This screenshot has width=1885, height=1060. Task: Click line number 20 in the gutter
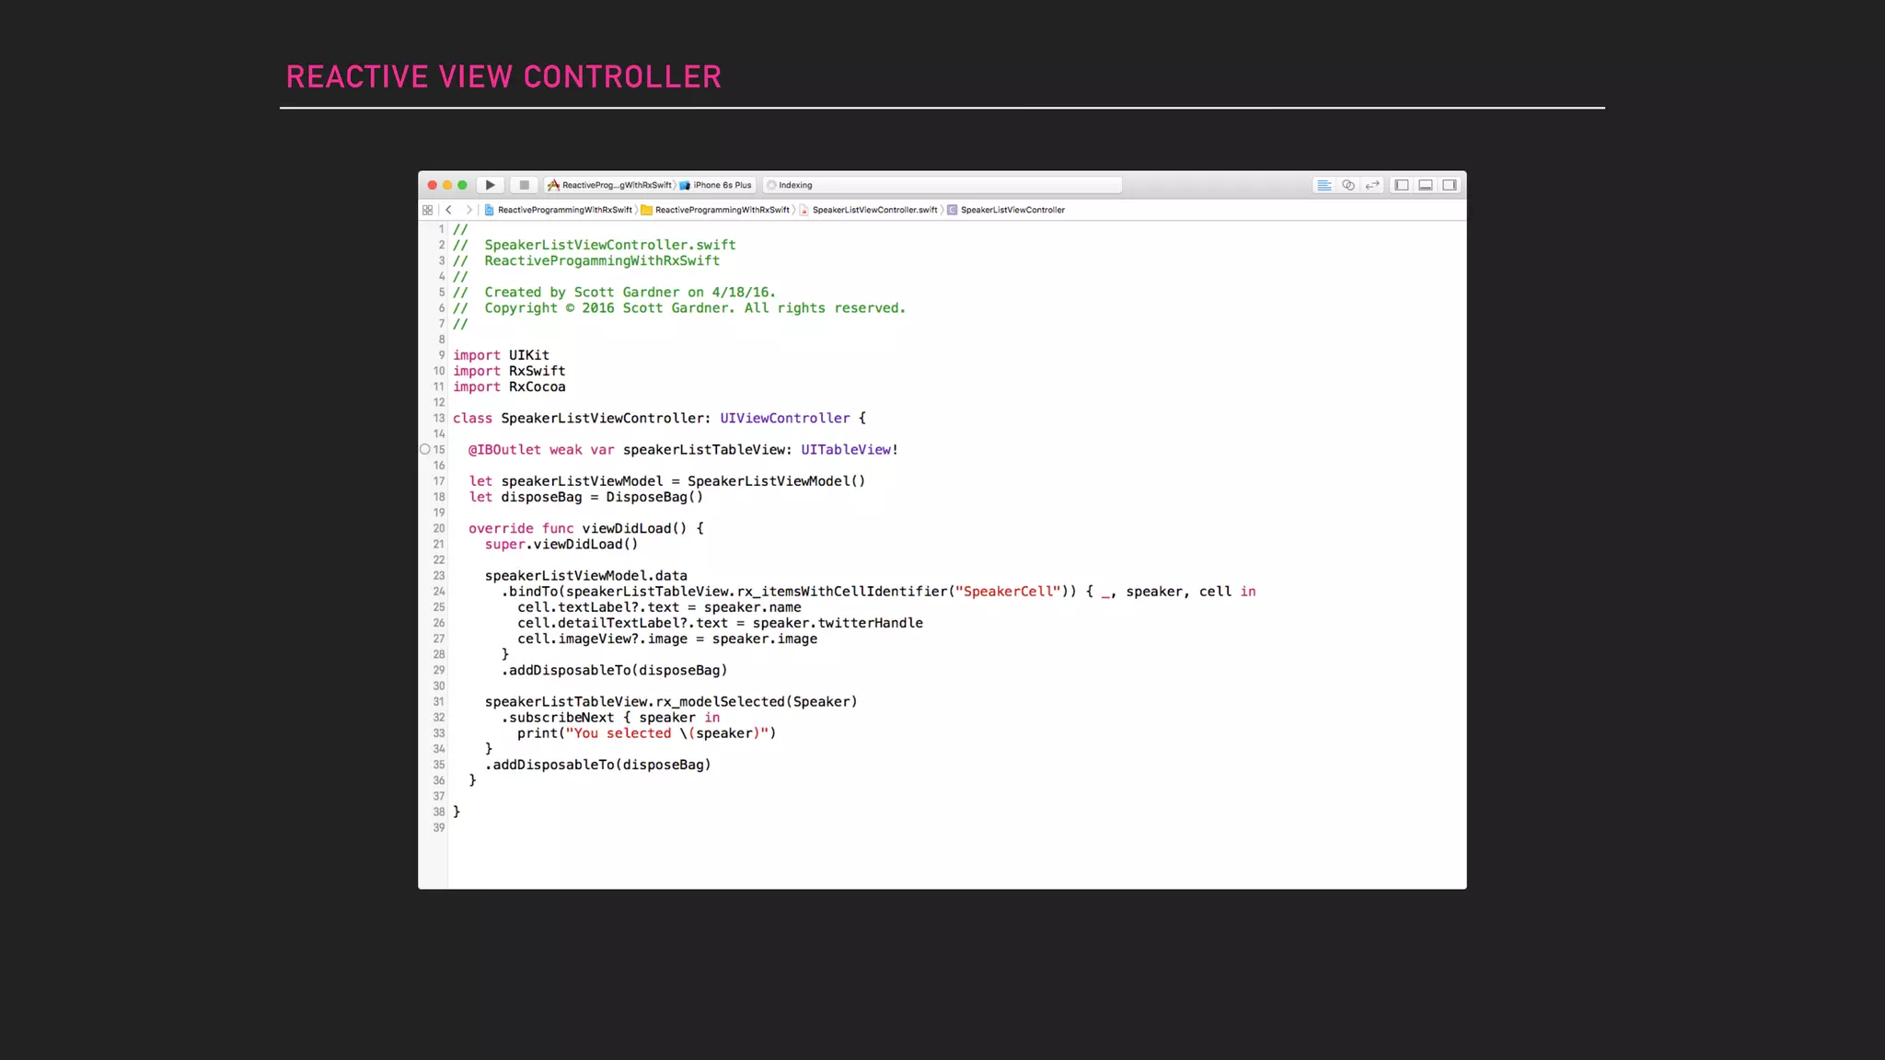tap(439, 529)
